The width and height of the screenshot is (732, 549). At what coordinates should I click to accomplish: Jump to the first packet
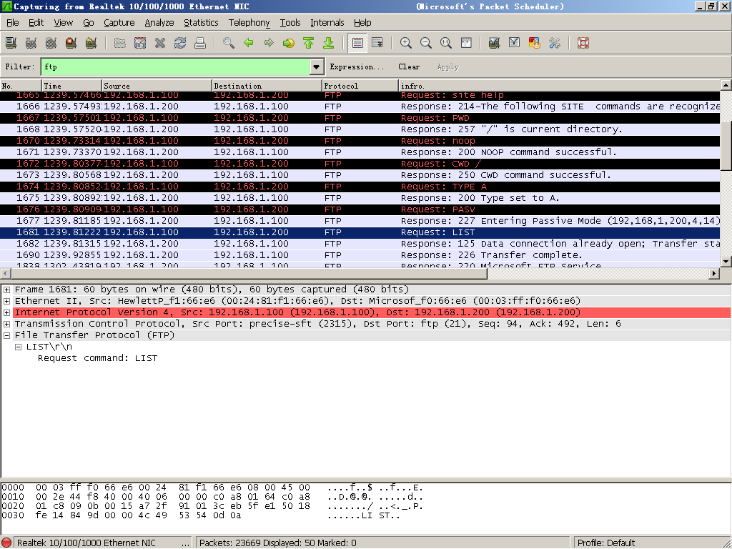(309, 43)
